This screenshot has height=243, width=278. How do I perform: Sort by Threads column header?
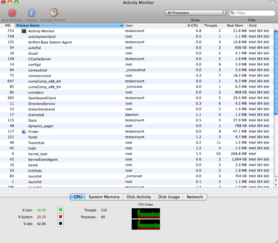(x=212, y=25)
